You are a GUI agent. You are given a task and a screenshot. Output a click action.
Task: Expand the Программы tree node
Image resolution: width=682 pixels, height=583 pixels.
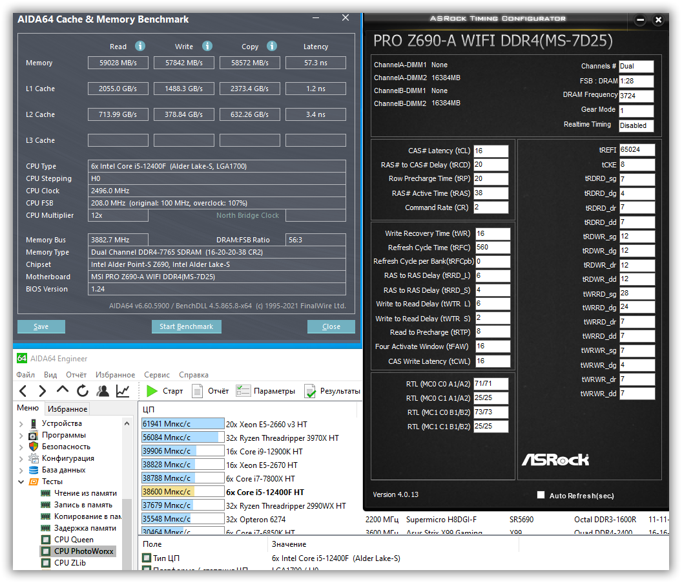coord(21,435)
